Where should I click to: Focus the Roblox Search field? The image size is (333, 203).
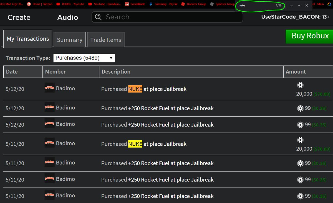point(167,17)
